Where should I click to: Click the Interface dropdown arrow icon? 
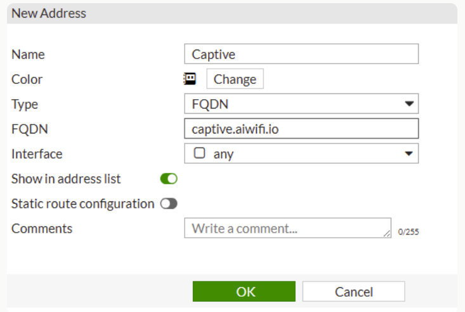tap(409, 153)
